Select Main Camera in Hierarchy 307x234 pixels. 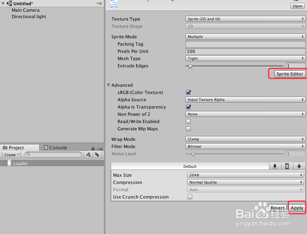click(x=25, y=10)
